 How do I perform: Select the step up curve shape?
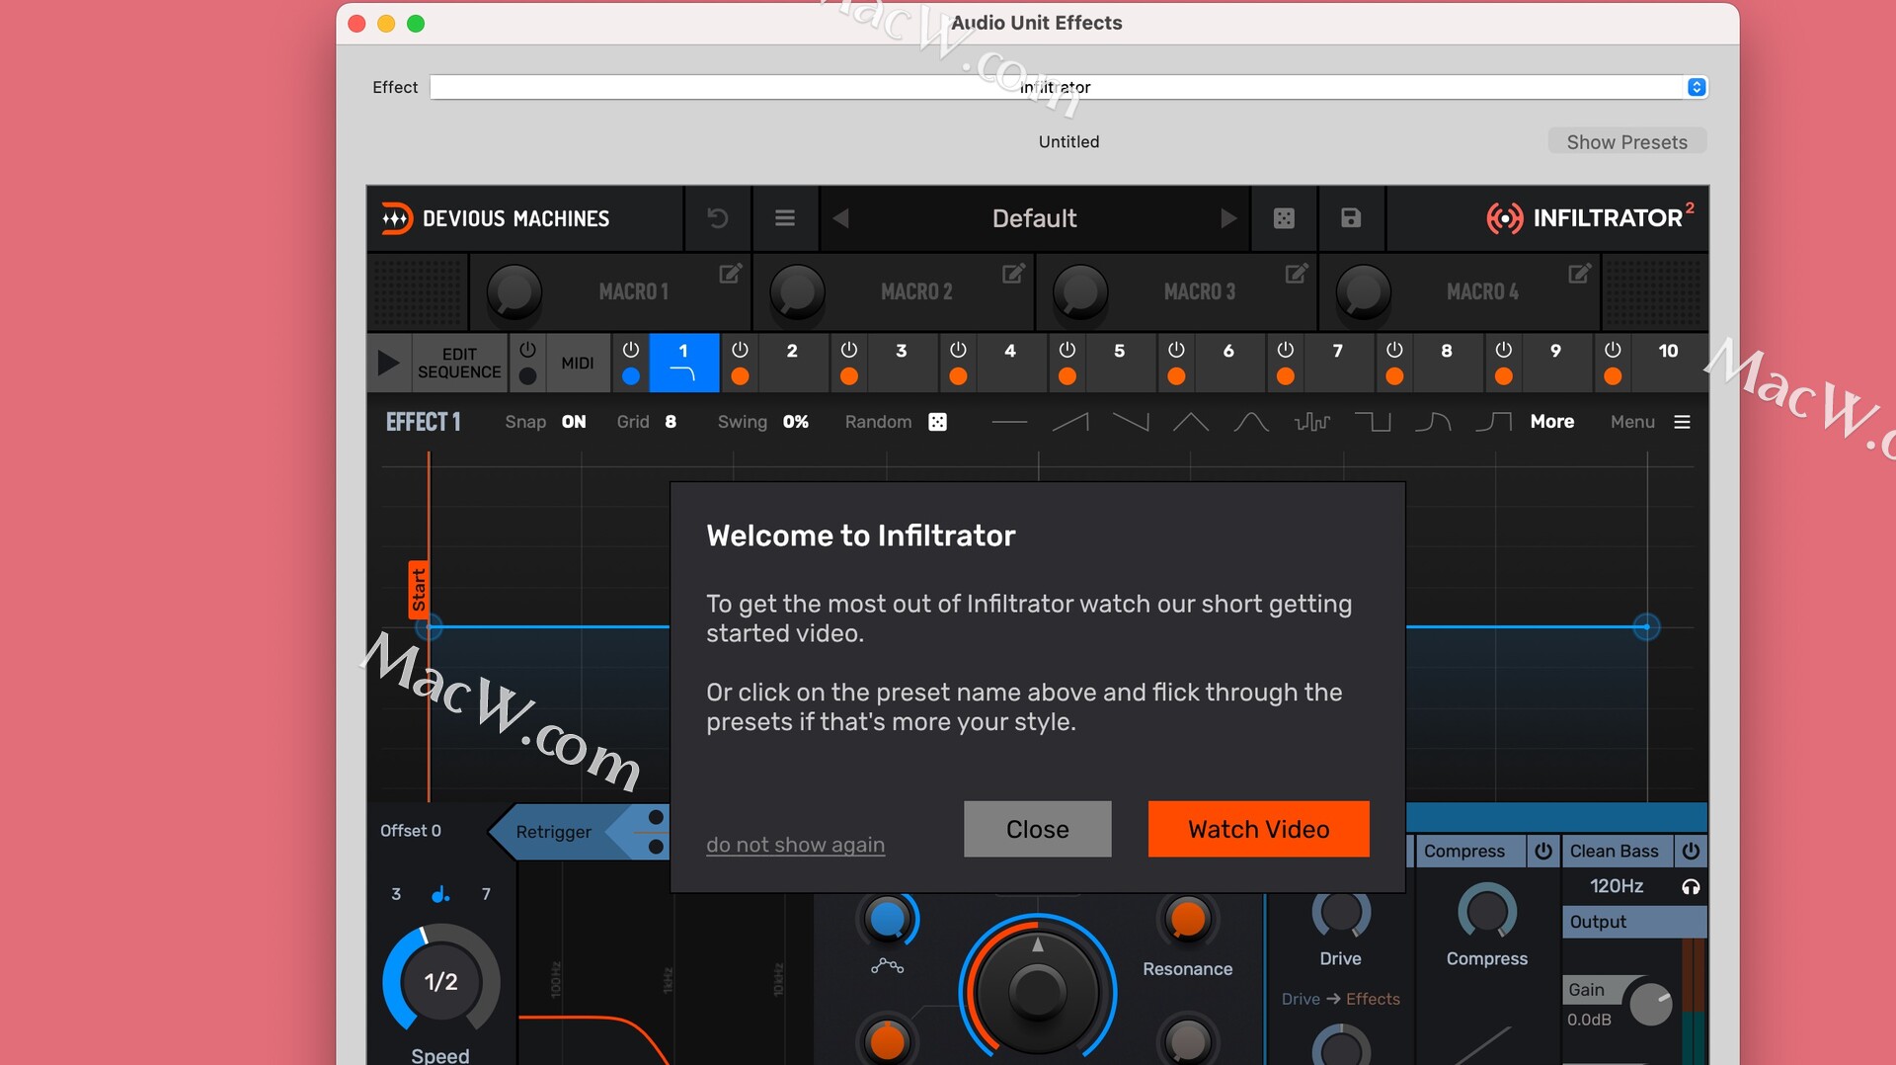[x=1493, y=422]
